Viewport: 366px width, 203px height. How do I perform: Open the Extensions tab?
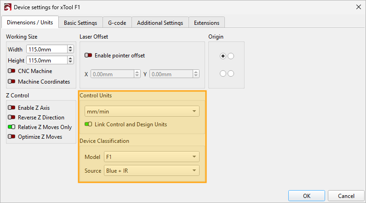206,23
